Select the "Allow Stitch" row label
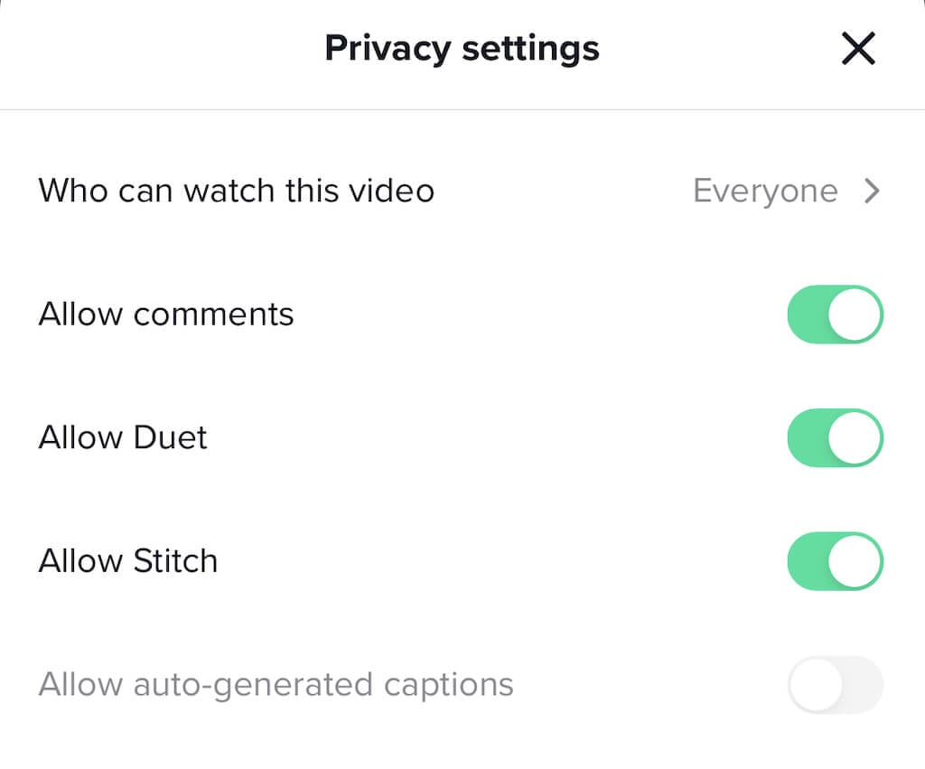The width and height of the screenshot is (925, 769). pyautogui.click(x=128, y=561)
